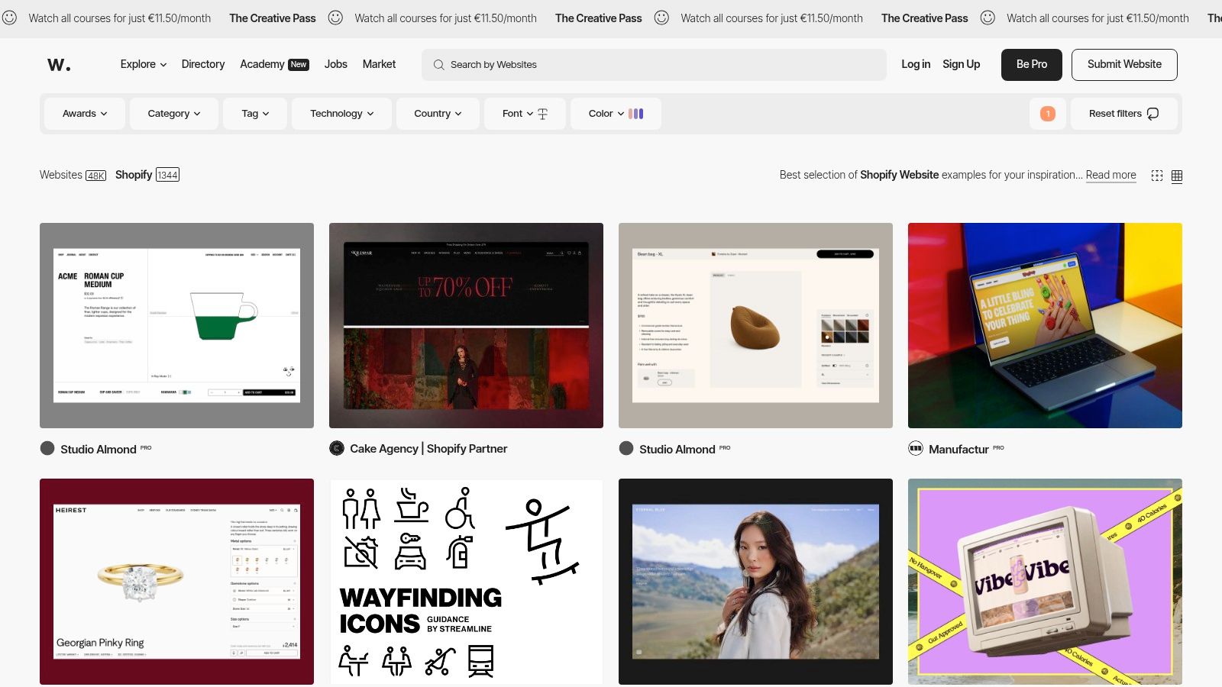Open the Technology filter dropdown
1222x687 pixels.
[341, 114]
